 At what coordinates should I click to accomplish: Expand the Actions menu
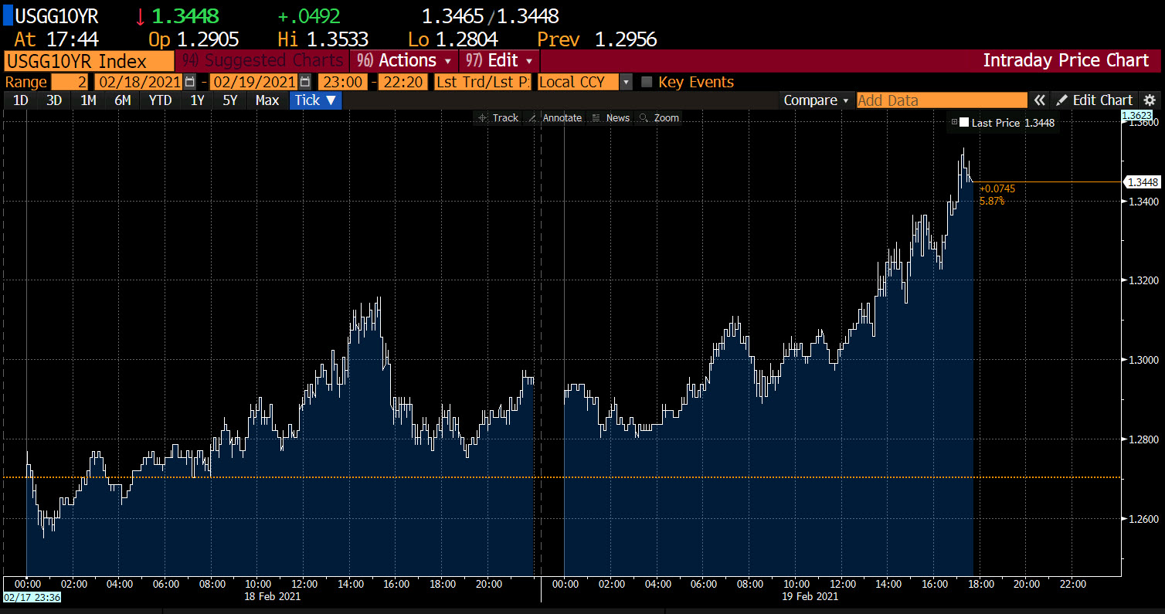404,60
